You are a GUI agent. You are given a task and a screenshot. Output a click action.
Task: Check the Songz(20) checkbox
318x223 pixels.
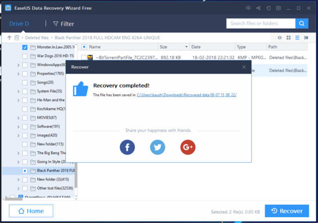tap(25, 82)
